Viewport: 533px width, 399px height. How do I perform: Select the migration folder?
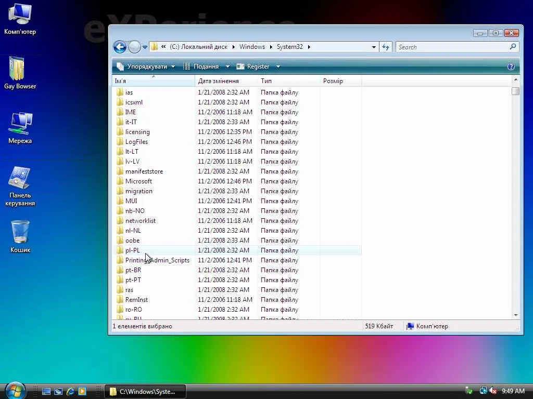click(x=138, y=191)
